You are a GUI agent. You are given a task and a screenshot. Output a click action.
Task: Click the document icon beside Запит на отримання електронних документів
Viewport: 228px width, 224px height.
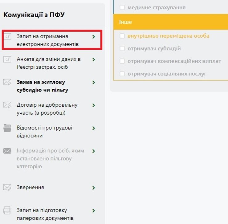7,37
